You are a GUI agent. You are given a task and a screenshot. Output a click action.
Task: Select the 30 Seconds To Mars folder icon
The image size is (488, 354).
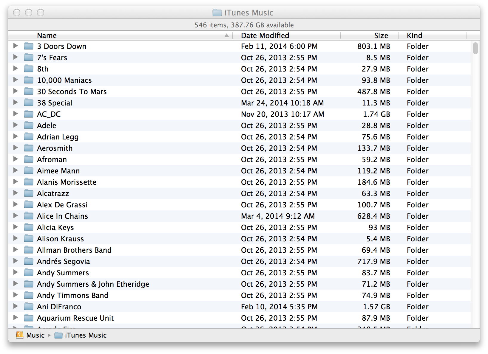coord(29,91)
